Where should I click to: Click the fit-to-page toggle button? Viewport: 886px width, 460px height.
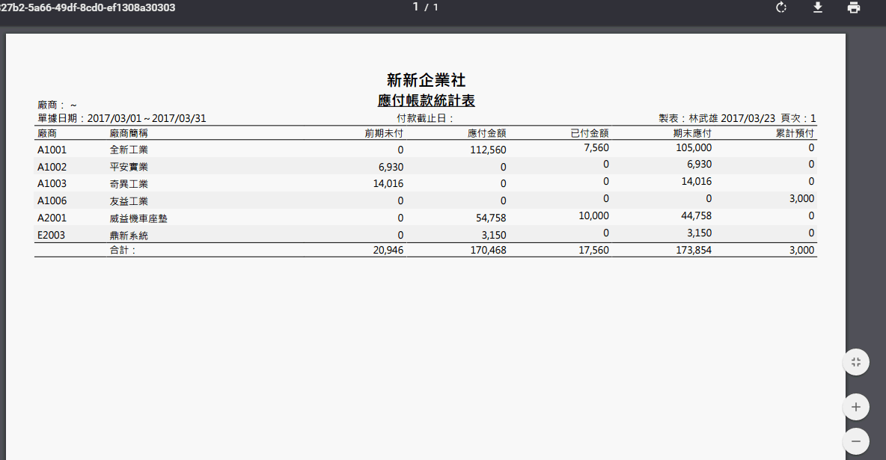click(855, 362)
